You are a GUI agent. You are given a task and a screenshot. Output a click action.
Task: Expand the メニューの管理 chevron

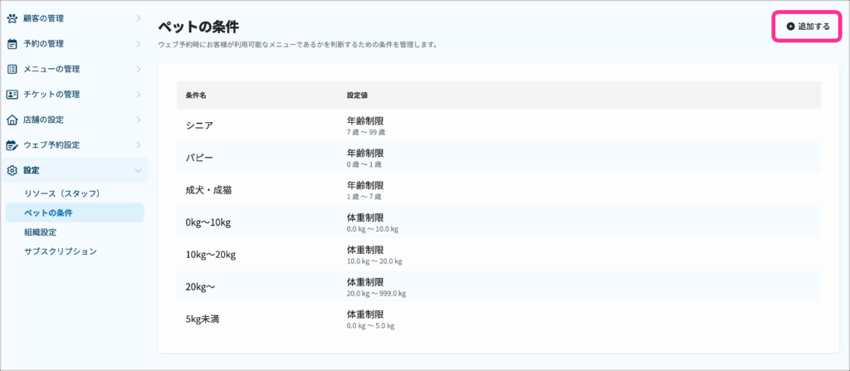click(x=139, y=69)
